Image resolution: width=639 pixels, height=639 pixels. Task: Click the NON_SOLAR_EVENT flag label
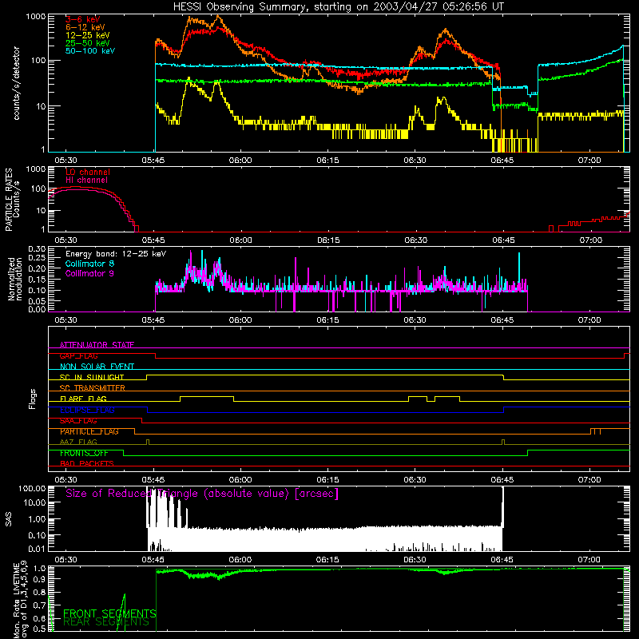[x=97, y=367]
